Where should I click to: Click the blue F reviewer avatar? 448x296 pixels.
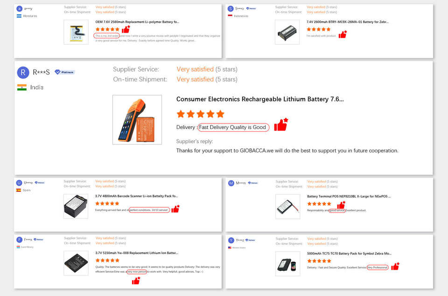[19, 240]
